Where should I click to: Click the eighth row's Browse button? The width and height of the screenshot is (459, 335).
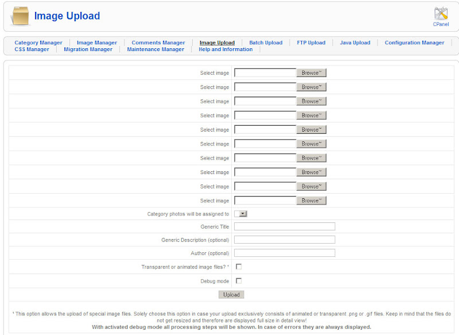click(312, 172)
